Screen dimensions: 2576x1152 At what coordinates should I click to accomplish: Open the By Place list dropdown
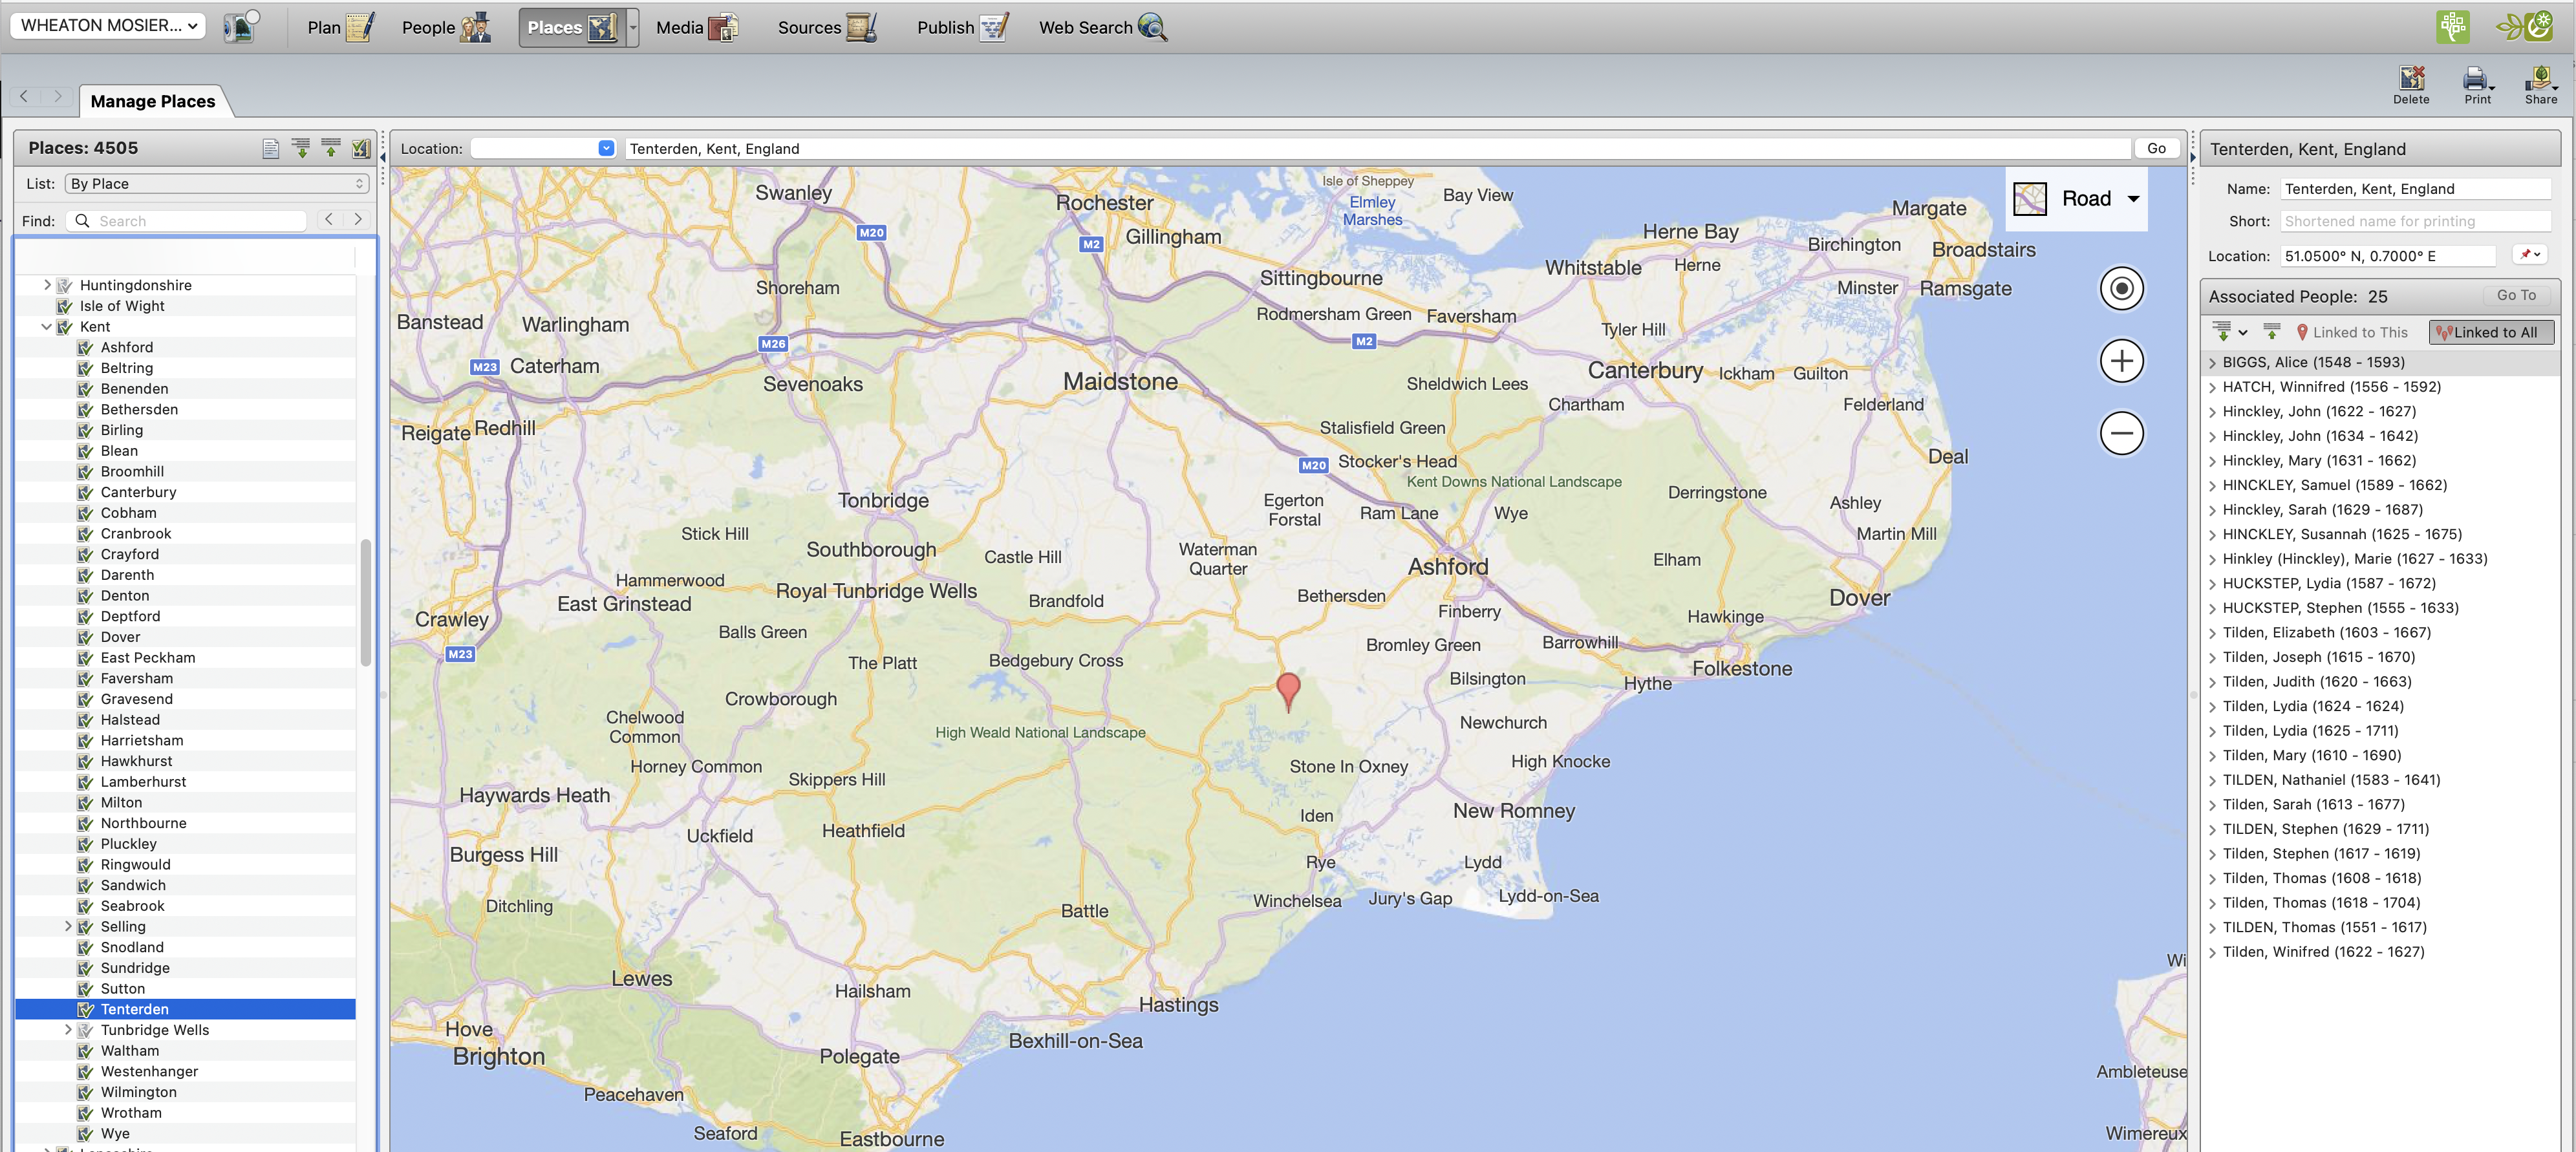click(x=216, y=184)
